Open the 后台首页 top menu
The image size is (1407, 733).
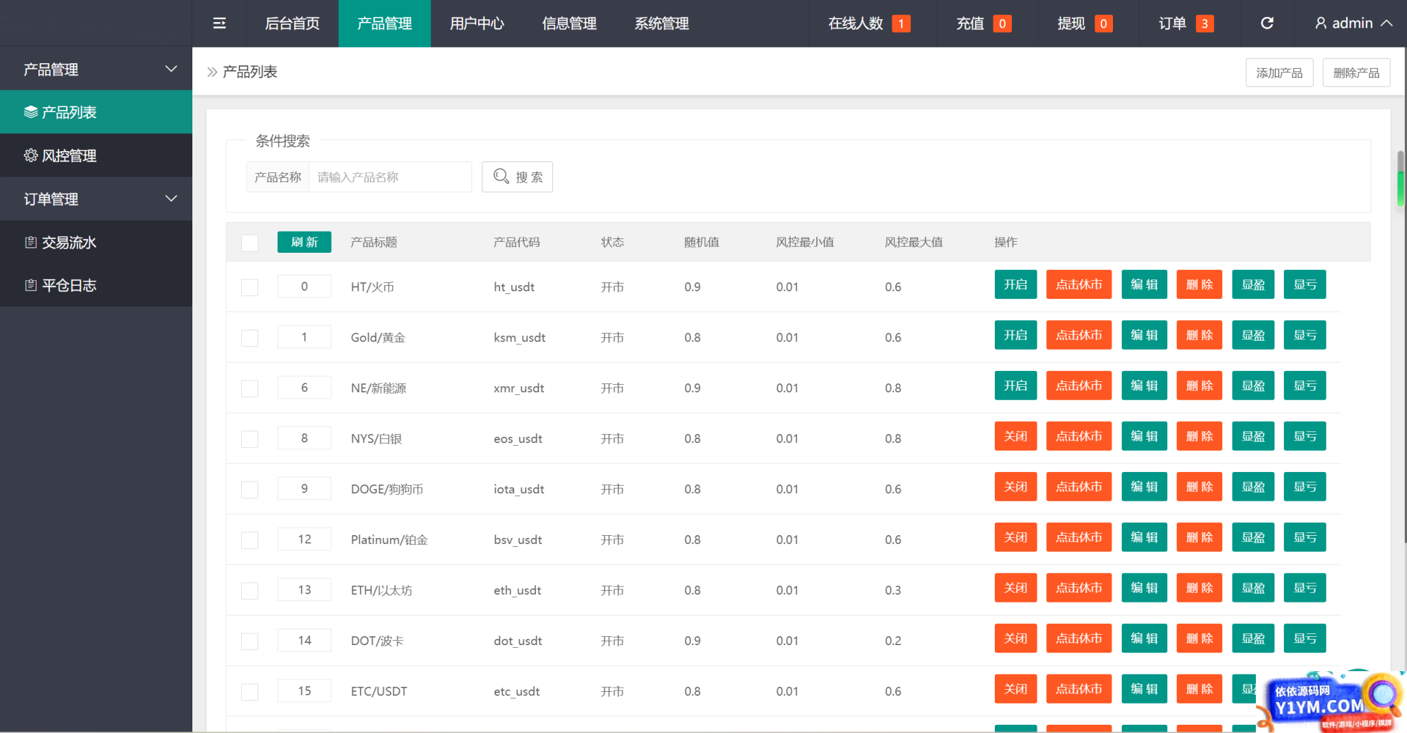[x=292, y=23]
